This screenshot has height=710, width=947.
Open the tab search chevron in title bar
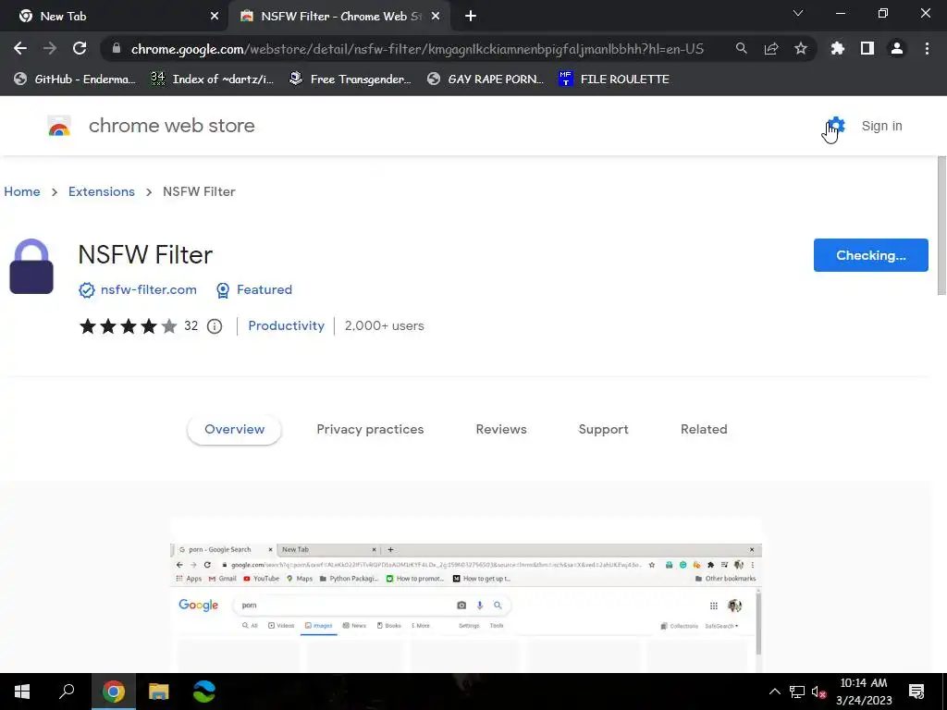(x=798, y=13)
